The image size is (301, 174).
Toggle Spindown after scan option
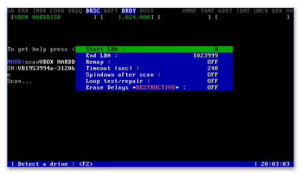[154, 75]
